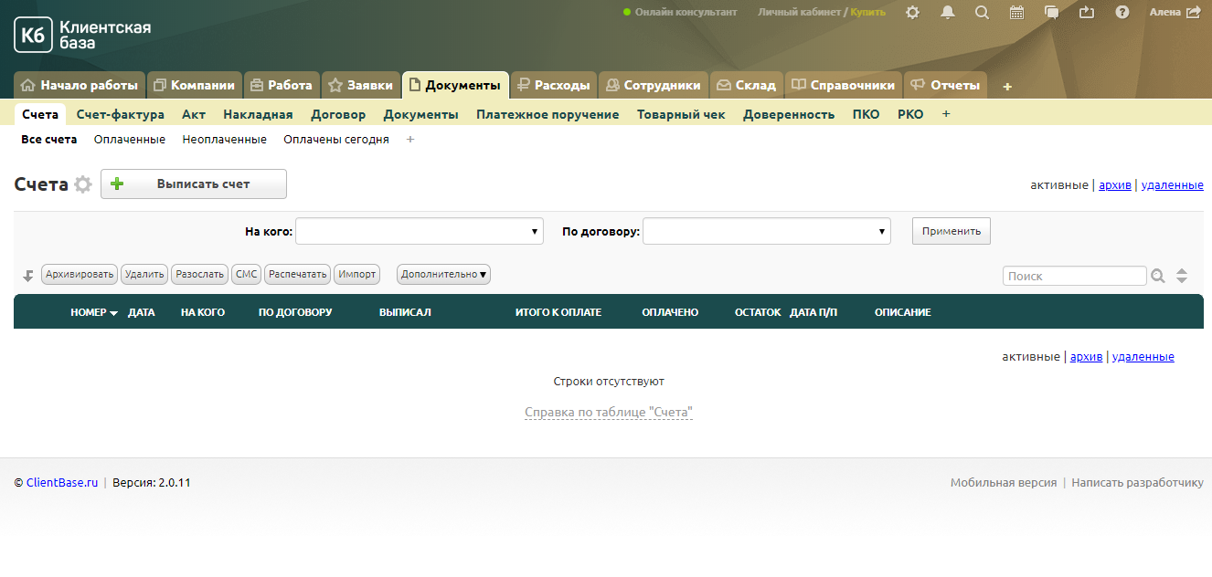1212x577 pixels.
Task: Open the Счет-фактура sub-tab
Action: click(x=121, y=114)
